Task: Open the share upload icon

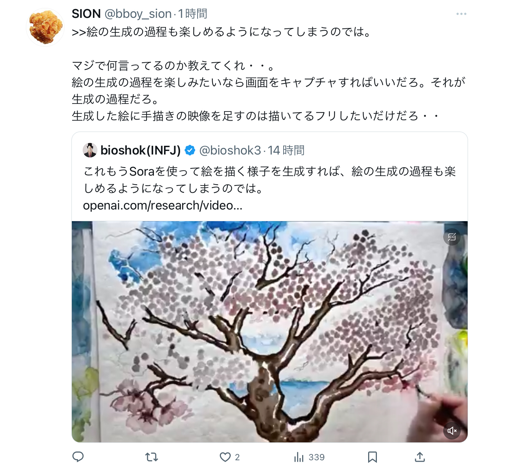Action: point(420,457)
